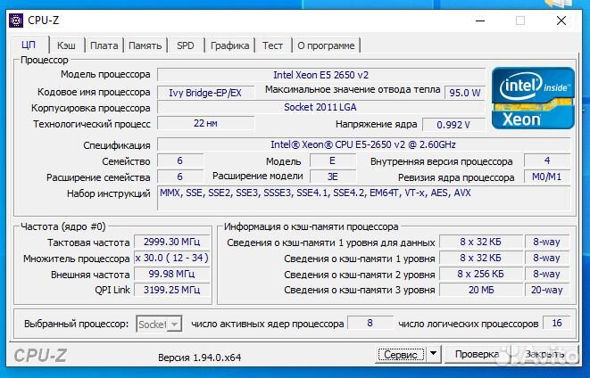Click the technology value 22 нм

205,123
